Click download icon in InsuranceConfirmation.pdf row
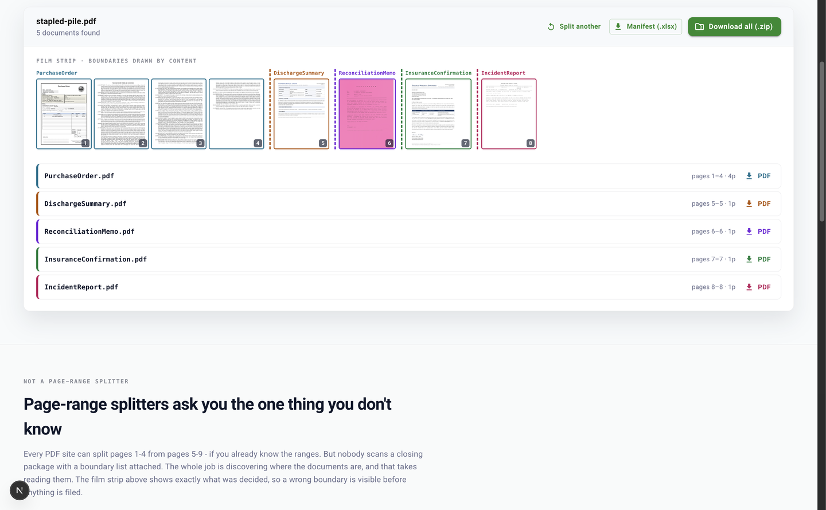826x510 pixels. 749,260
